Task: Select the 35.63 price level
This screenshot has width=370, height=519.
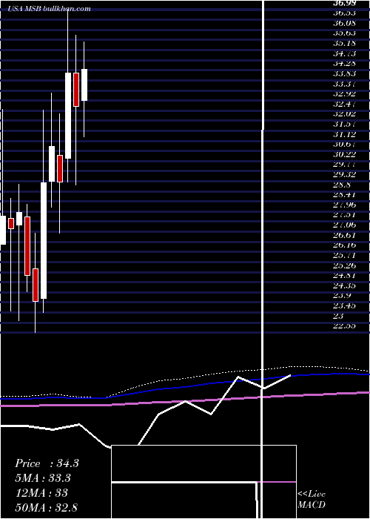Action: (x=345, y=33)
